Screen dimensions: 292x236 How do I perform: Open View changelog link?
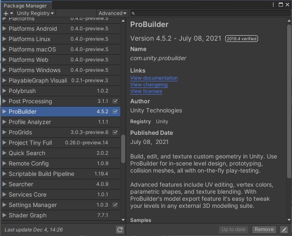(x=149, y=85)
